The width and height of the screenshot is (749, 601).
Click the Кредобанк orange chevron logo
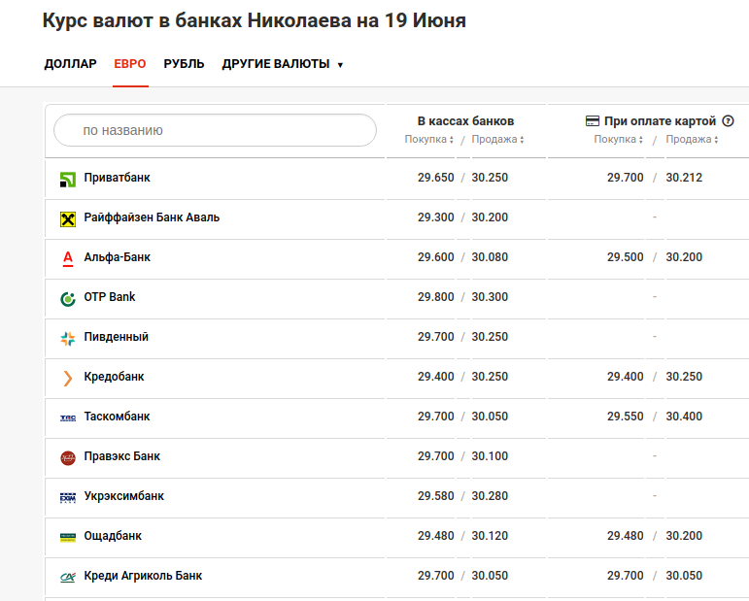coord(68,378)
